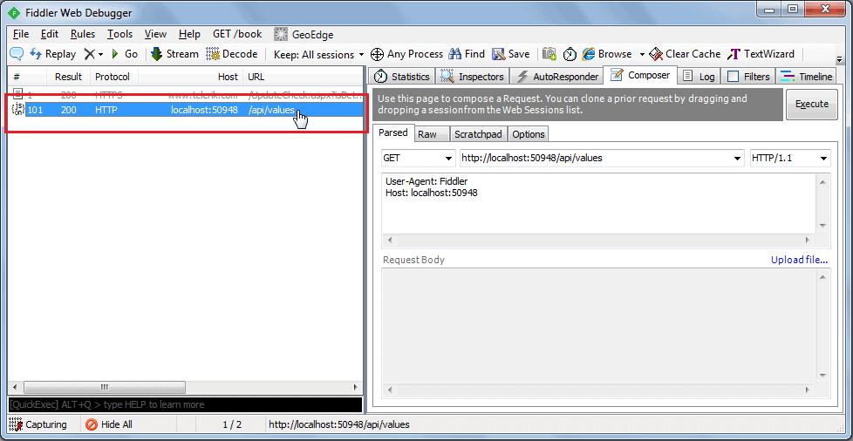Screen dimensions: 853x441
Task: Switch to the Raw composer tab
Action: pos(427,133)
